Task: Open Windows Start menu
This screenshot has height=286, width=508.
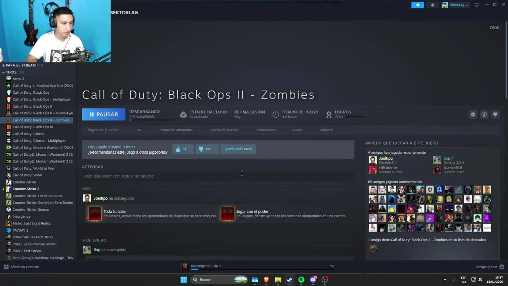Action: click(184, 280)
